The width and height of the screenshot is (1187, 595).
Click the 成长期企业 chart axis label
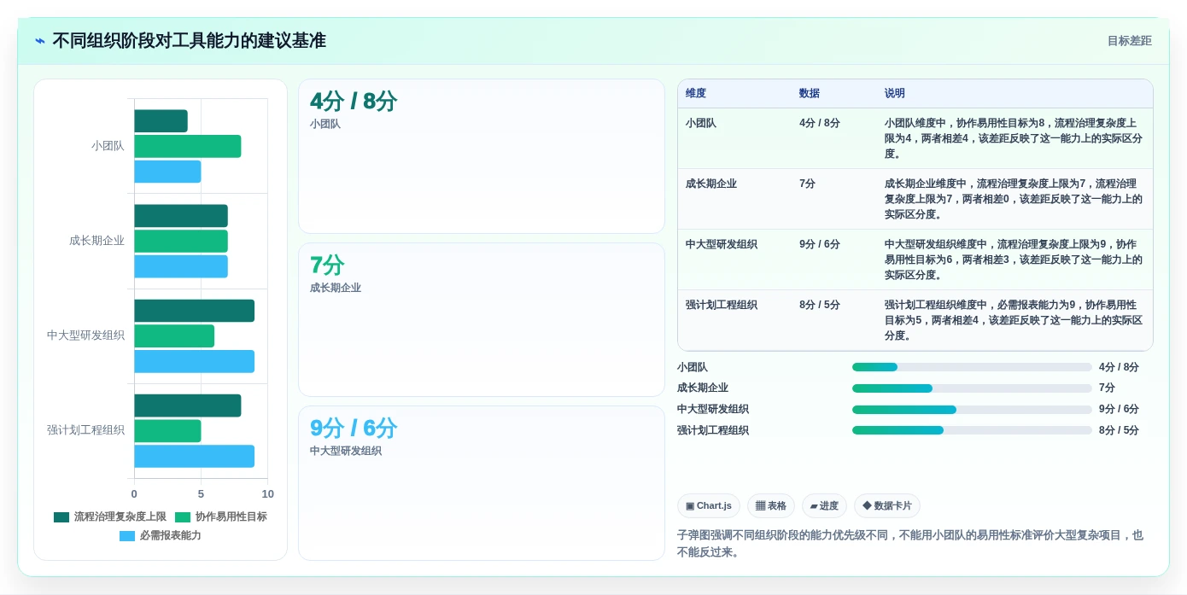(x=96, y=241)
